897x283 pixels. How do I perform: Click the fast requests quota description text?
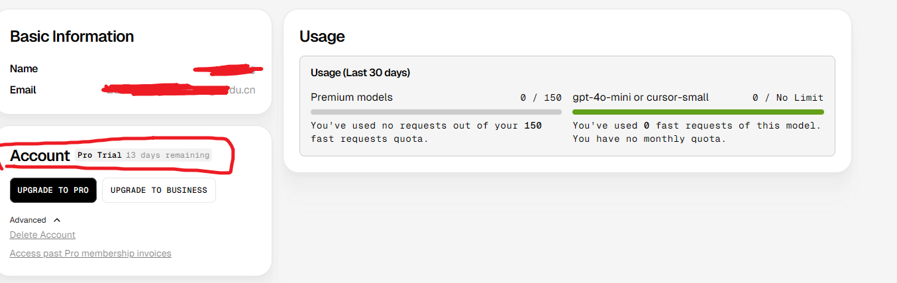click(426, 132)
